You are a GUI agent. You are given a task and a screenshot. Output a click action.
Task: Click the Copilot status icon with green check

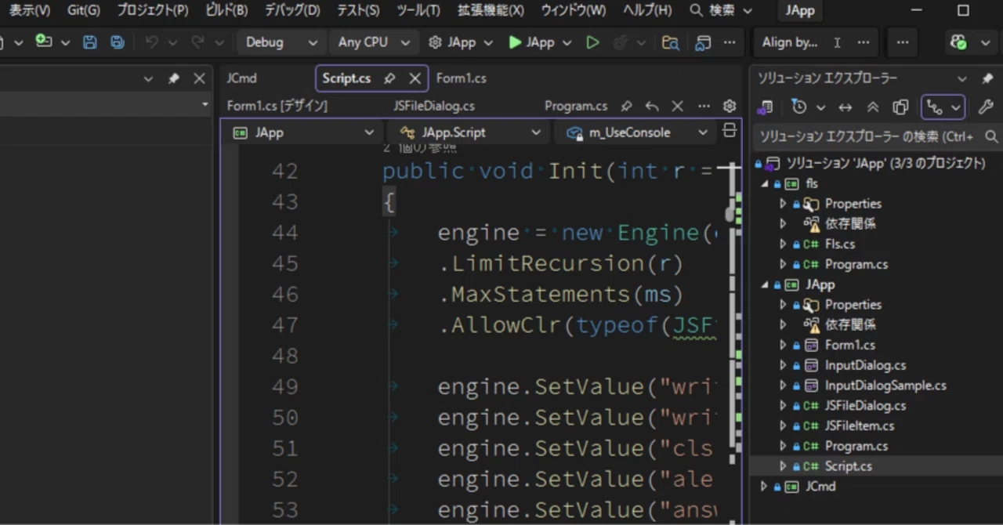coord(959,42)
